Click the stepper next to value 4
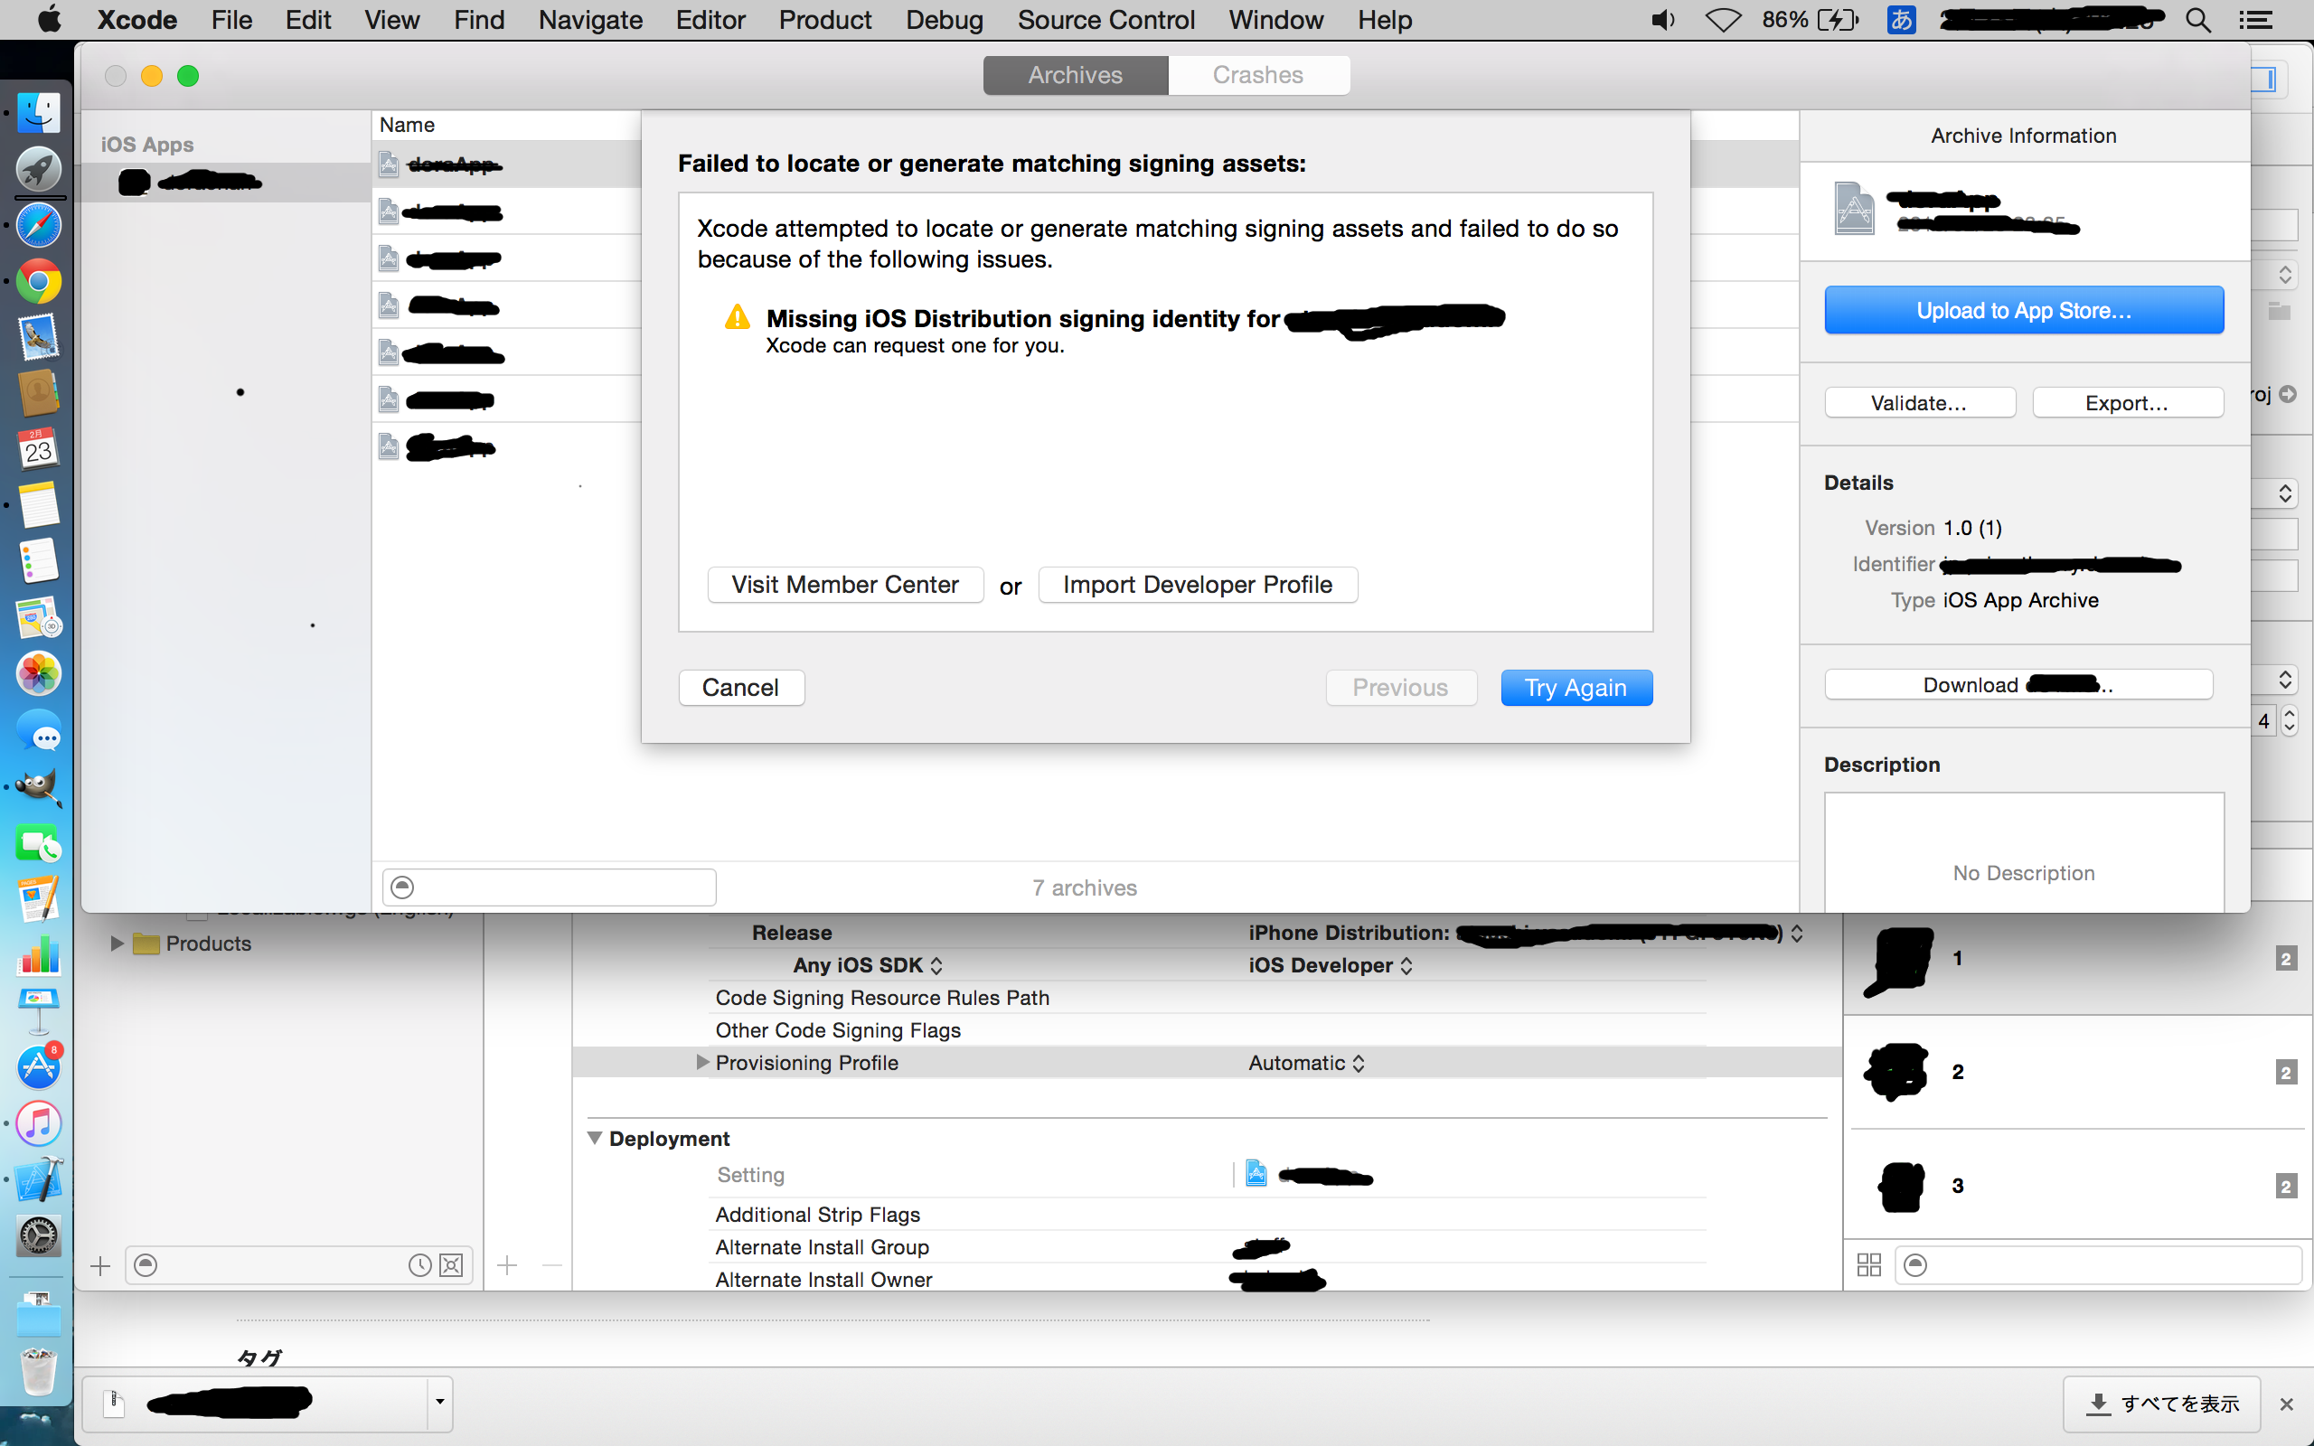Screen dimensions: 2314x1446 pyautogui.click(x=2289, y=720)
